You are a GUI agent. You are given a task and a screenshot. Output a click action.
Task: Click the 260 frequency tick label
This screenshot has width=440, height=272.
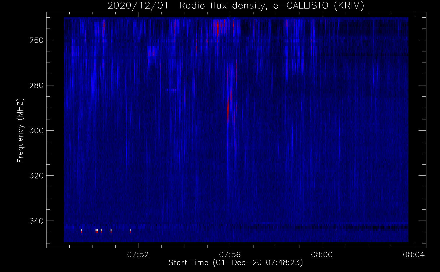coord(36,40)
